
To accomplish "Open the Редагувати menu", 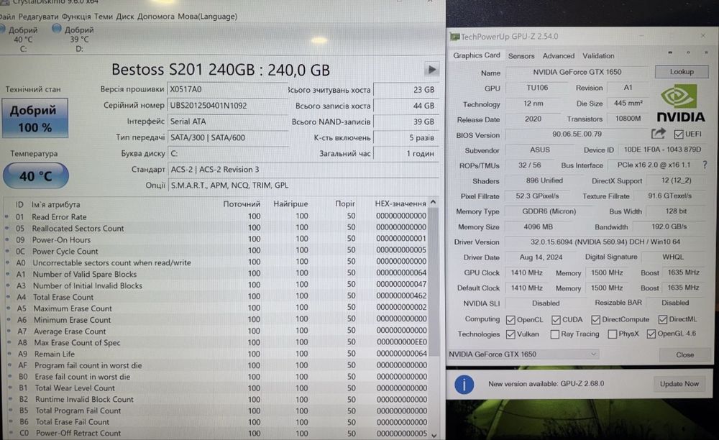I will pyautogui.click(x=38, y=17).
